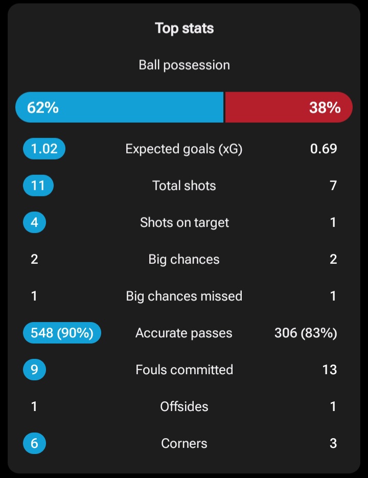Tap the 1.02 expected goals badge
This screenshot has height=478, width=368.
click(44, 149)
